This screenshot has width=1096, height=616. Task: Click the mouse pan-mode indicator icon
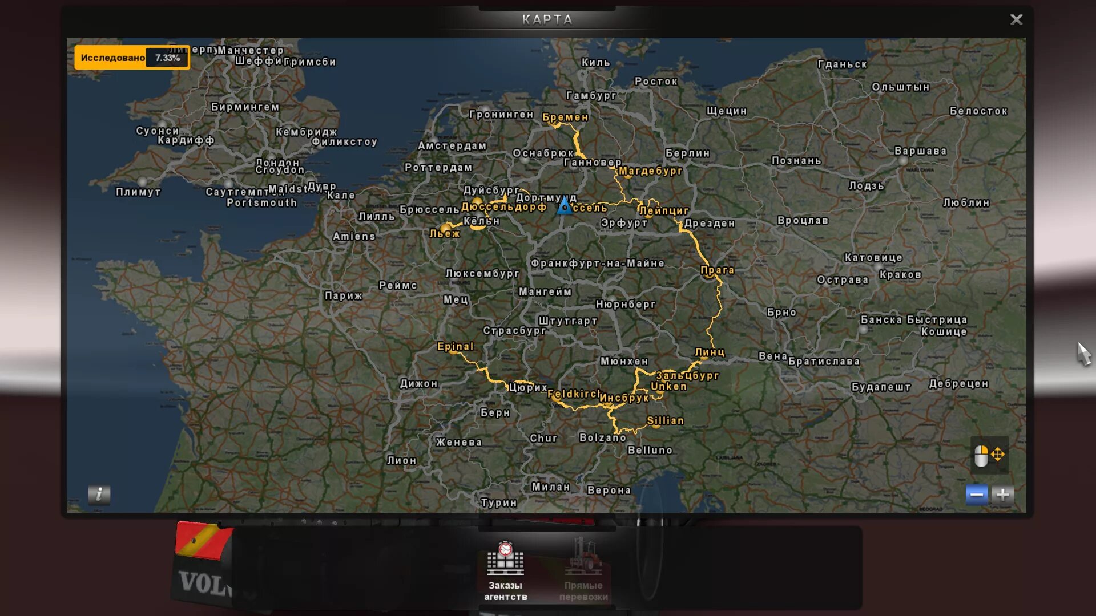tap(989, 455)
